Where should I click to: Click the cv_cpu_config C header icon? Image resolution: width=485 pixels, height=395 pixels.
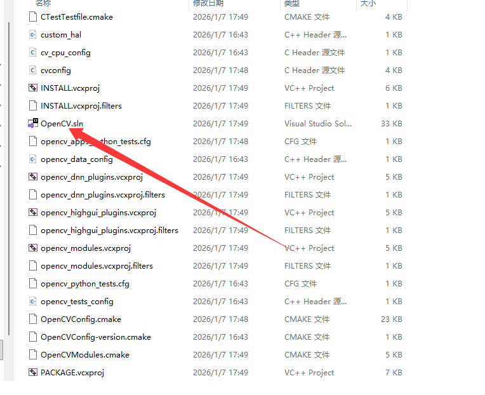[x=33, y=52]
